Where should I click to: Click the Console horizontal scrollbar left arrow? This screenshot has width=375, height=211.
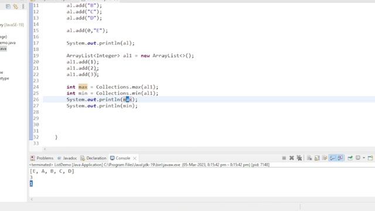[x=32, y=199]
